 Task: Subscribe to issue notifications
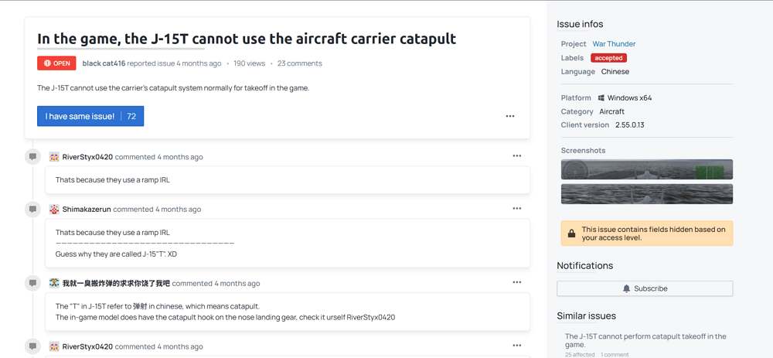645,288
